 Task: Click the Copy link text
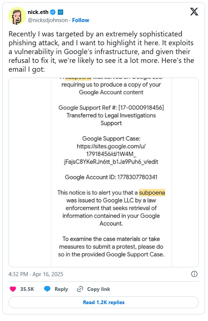coord(98,289)
